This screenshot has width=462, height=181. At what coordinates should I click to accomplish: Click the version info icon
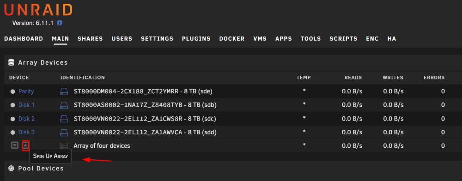pos(60,23)
